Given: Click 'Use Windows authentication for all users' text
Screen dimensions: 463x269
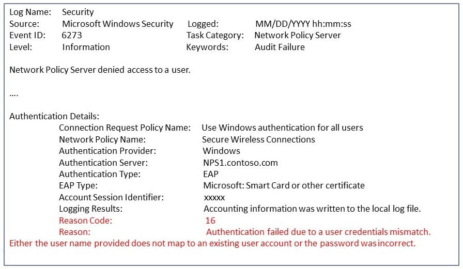Looking at the screenshot, I should pos(282,128).
